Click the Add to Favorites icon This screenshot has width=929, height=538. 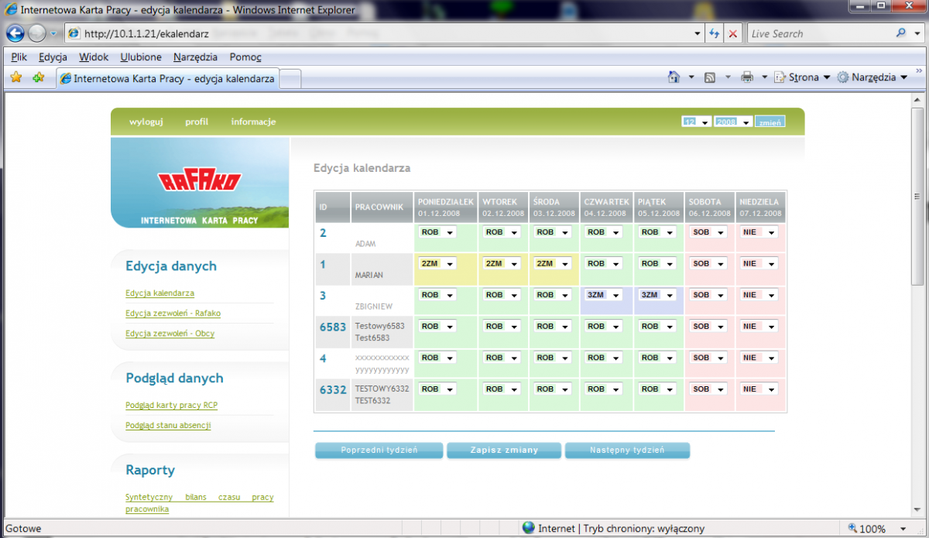(38, 77)
